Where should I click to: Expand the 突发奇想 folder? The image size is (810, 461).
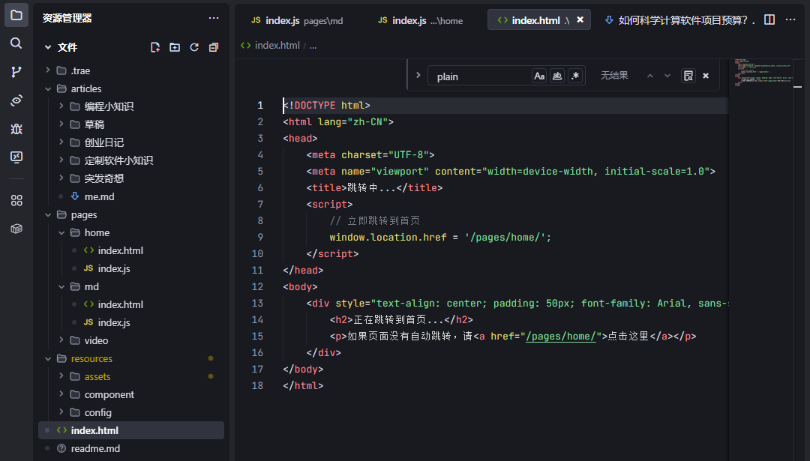tap(61, 178)
